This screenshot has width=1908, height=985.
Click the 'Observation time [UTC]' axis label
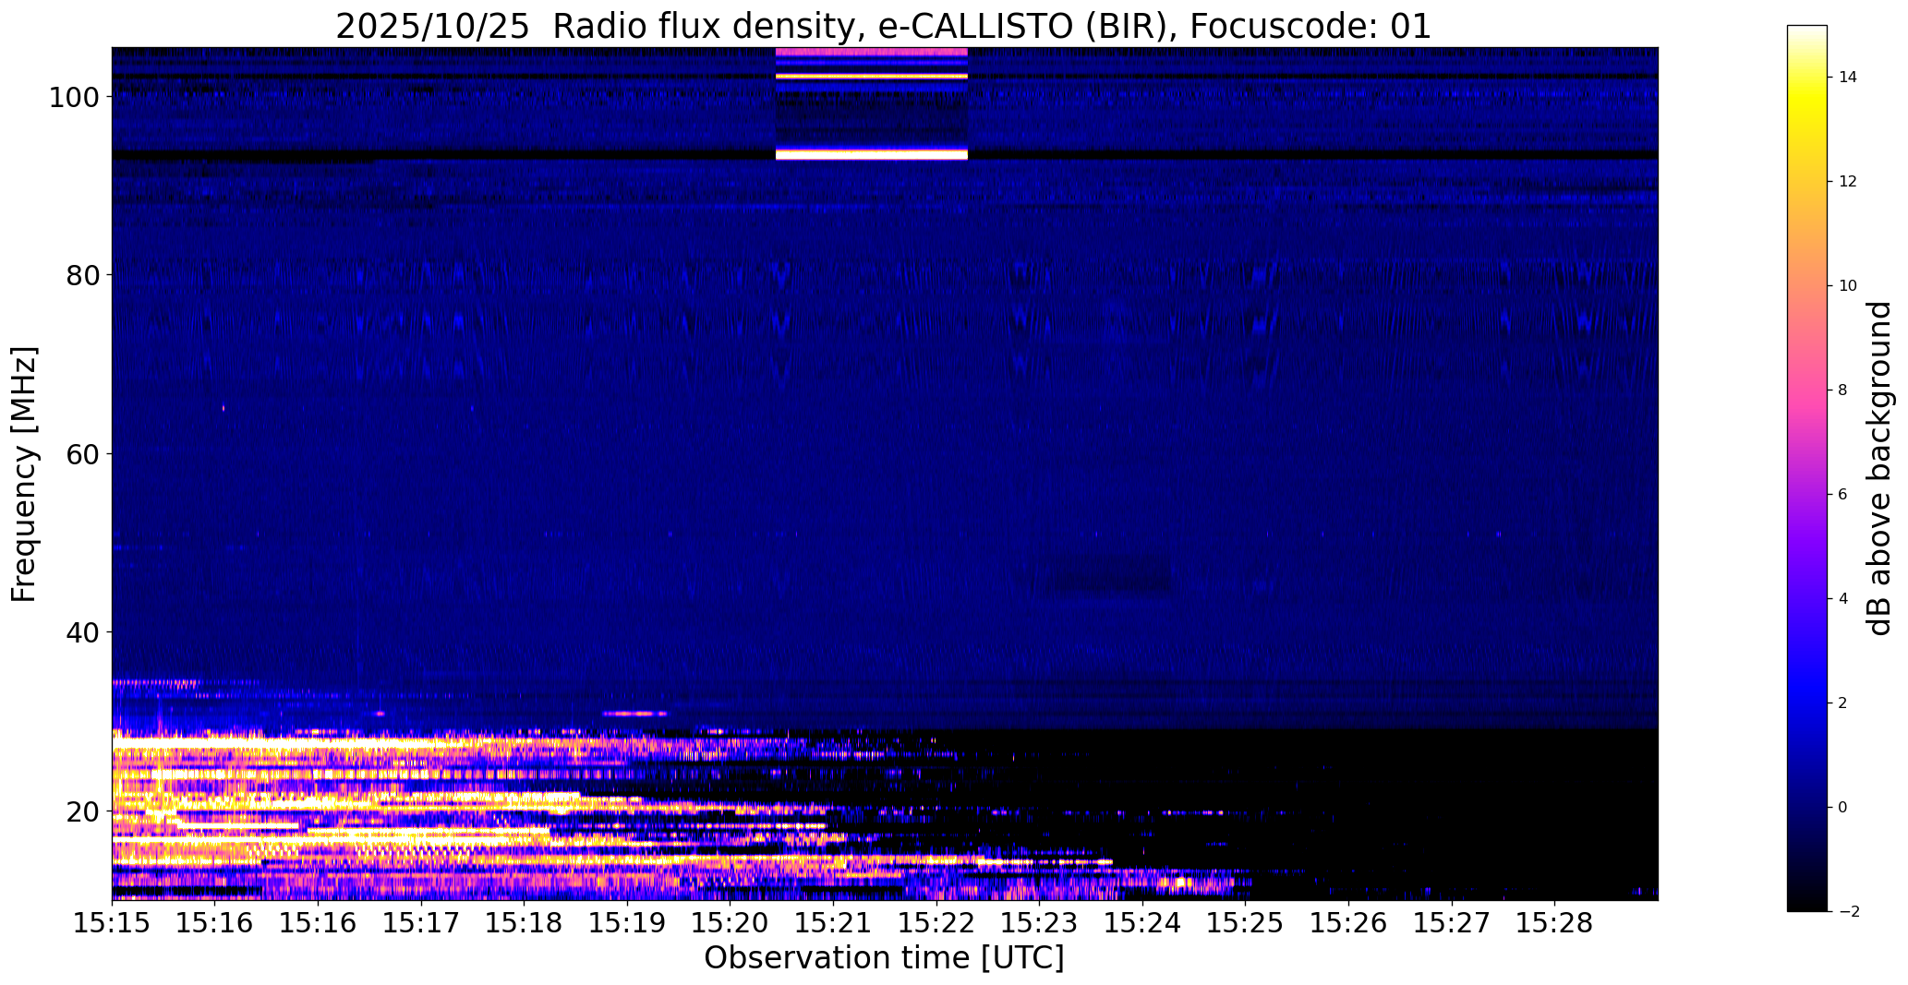(884, 957)
